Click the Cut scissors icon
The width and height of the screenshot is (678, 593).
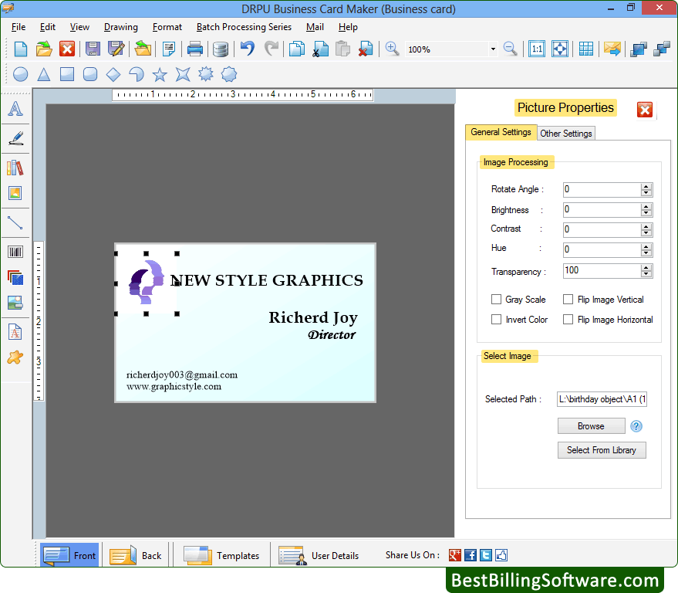[x=320, y=49]
